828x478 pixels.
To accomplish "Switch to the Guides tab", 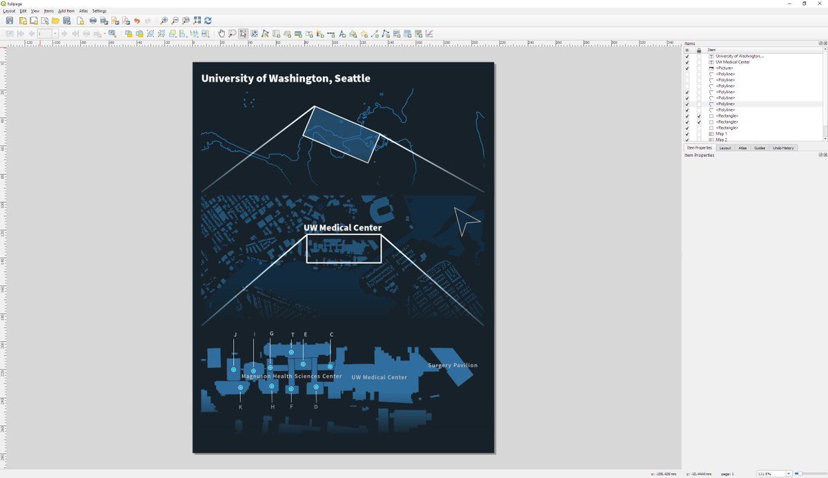I will pyautogui.click(x=760, y=148).
